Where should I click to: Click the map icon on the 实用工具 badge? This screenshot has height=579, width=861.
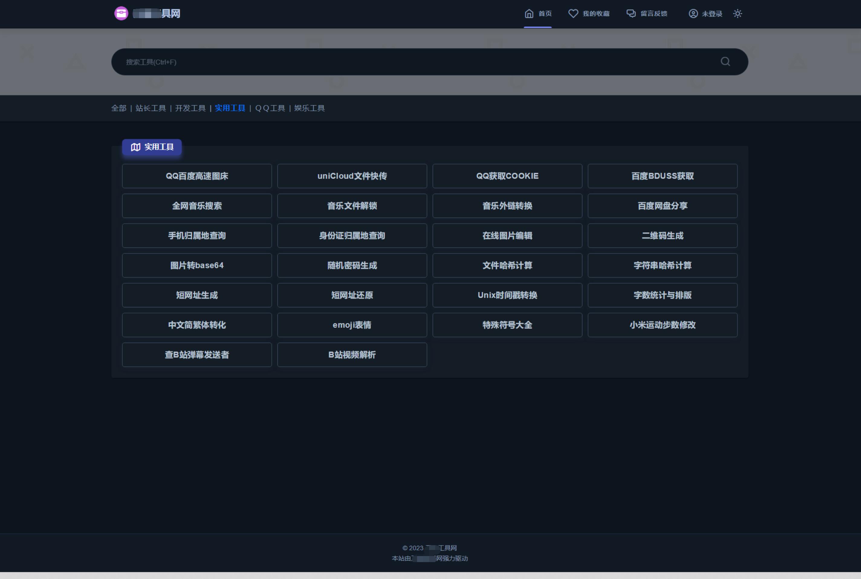135,147
